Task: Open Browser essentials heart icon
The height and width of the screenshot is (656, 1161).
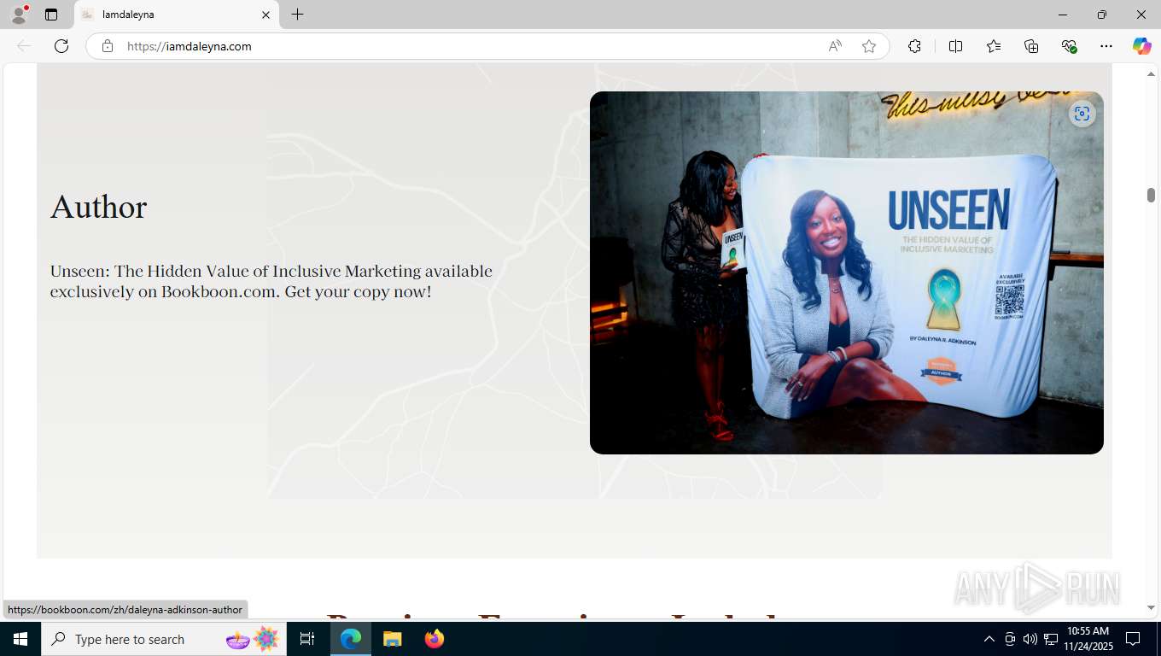Action: tap(1069, 46)
